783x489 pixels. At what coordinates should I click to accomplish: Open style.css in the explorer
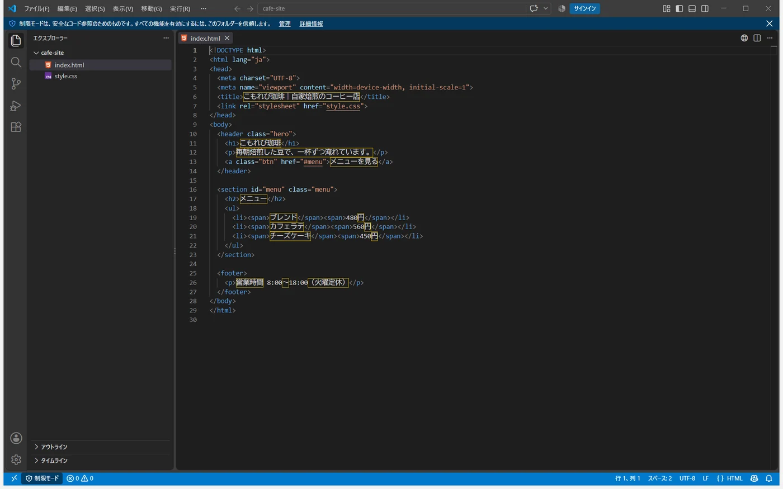pos(101,76)
